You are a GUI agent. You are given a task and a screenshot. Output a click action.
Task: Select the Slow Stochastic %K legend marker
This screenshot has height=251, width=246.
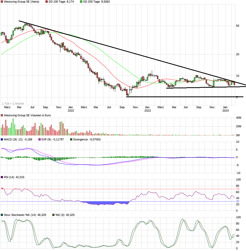2,215
